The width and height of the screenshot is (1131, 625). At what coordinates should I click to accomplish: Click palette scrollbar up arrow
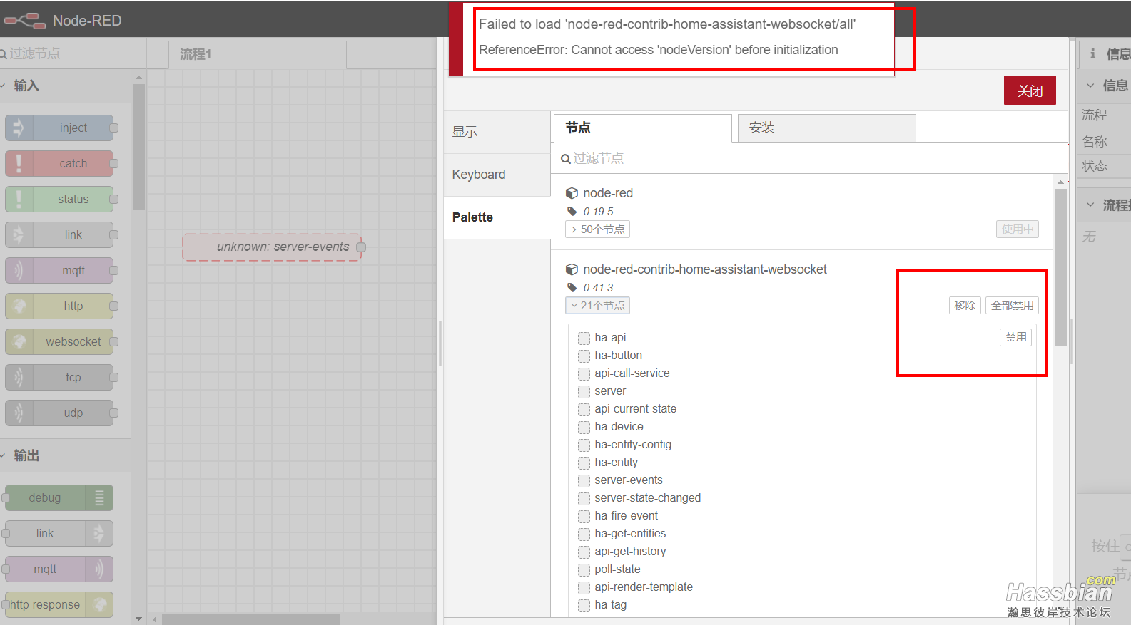[138, 78]
